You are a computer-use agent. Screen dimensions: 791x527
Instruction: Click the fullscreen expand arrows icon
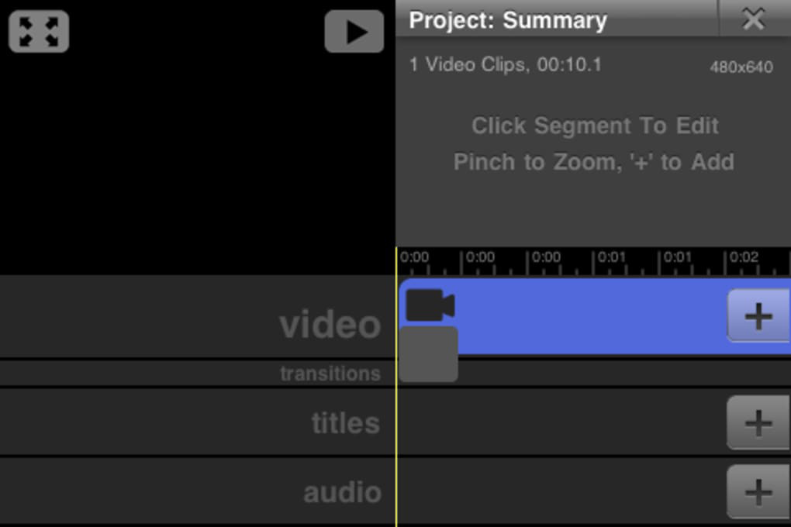point(39,32)
